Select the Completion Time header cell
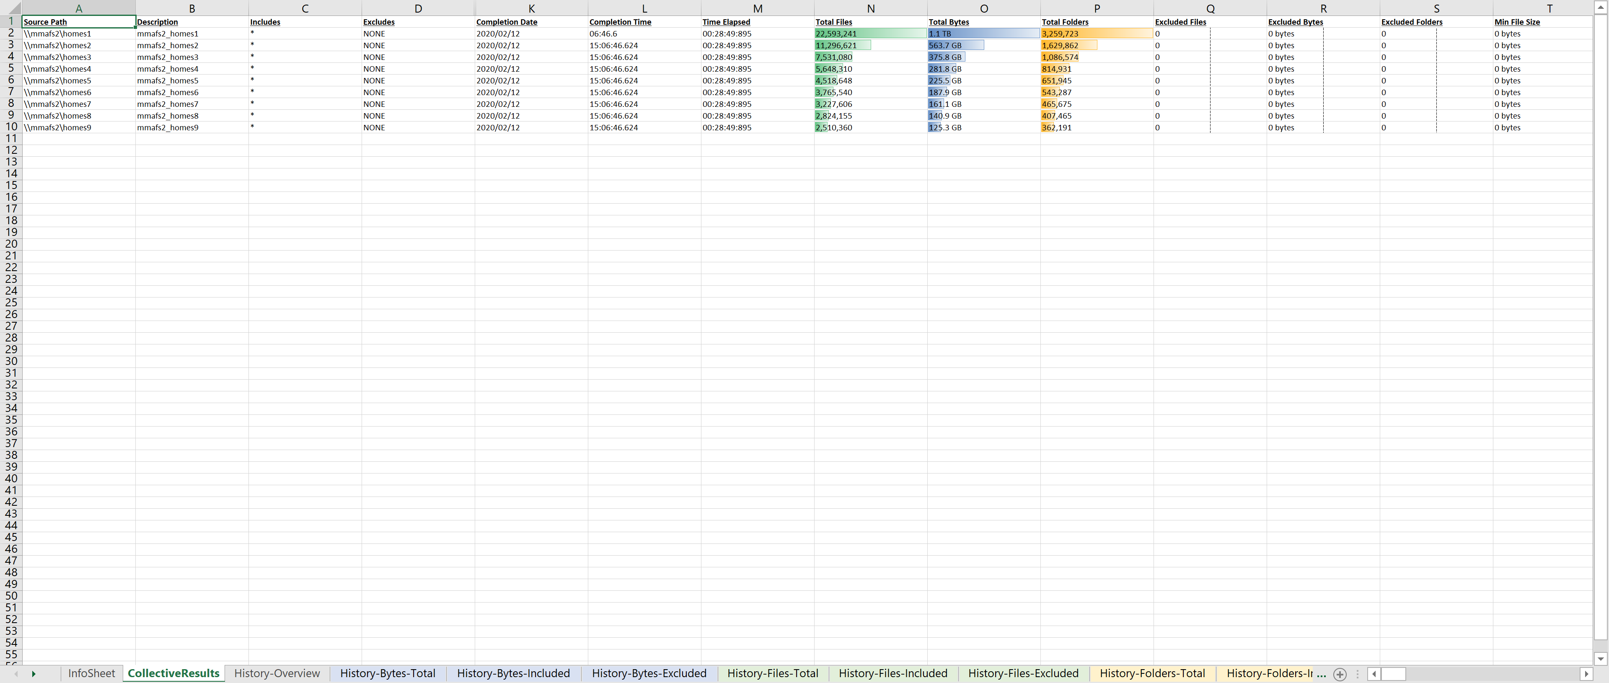 click(644, 22)
